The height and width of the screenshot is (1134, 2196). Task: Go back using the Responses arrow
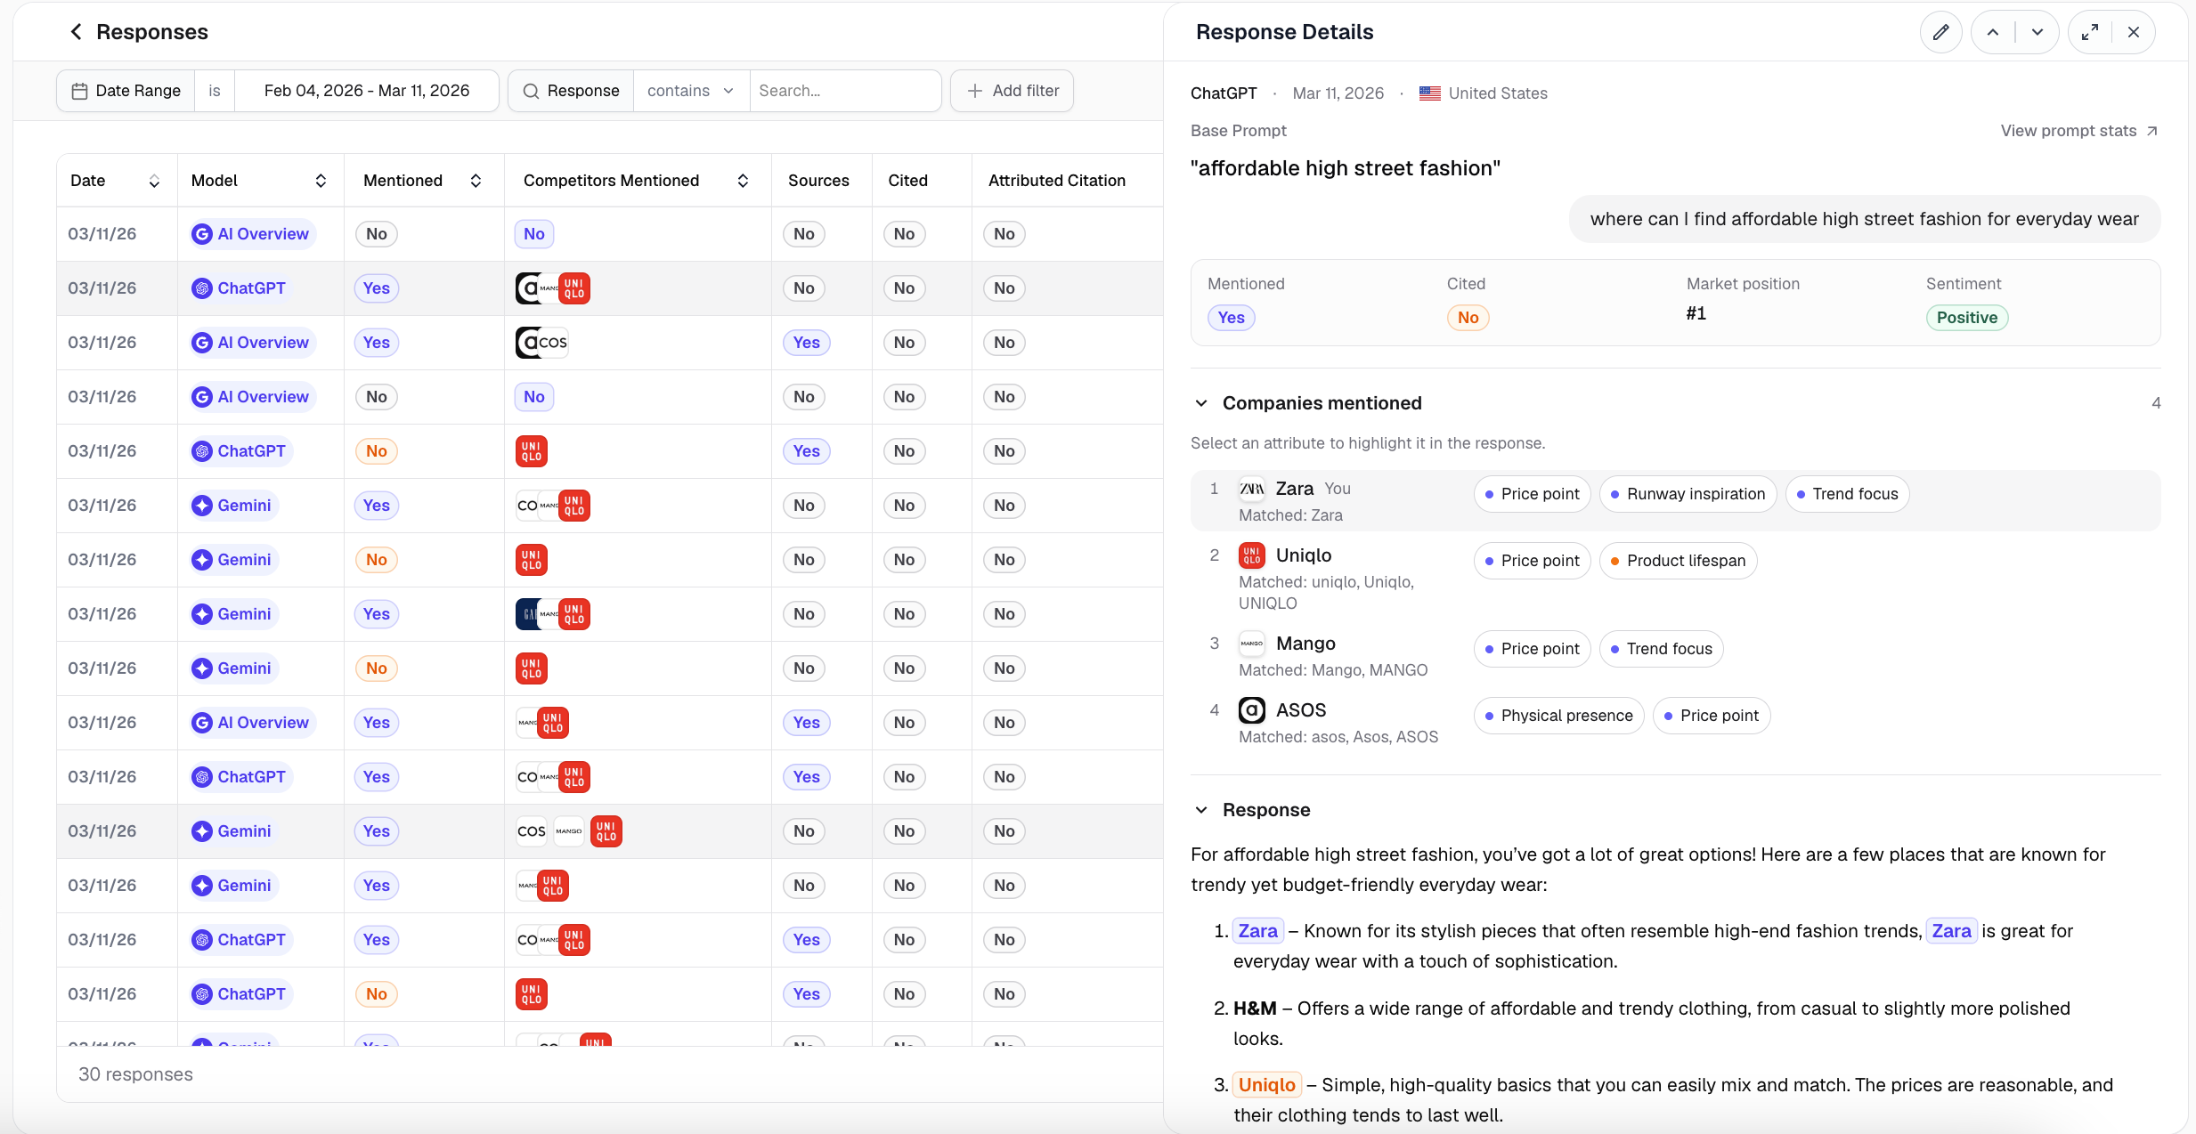pos(77,32)
